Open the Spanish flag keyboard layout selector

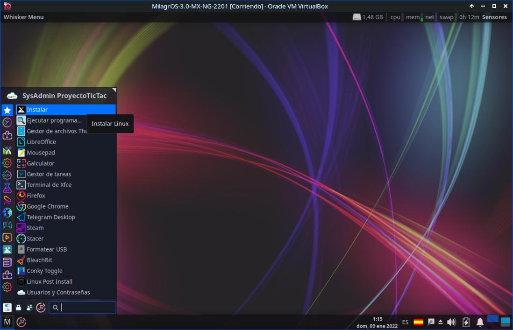click(x=419, y=322)
